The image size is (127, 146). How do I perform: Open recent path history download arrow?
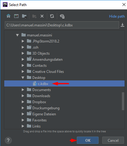point(122,25)
